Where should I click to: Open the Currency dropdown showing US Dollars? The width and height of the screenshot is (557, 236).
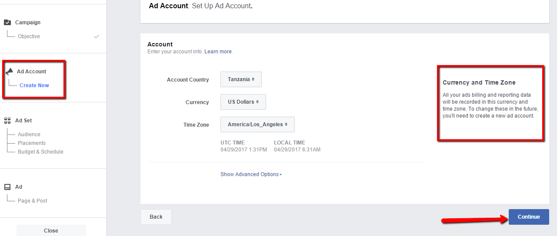coord(243,102)
